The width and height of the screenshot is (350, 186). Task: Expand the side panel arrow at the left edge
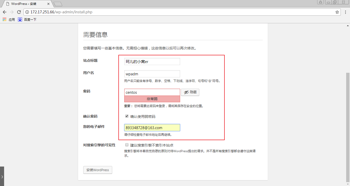[2, 176]
